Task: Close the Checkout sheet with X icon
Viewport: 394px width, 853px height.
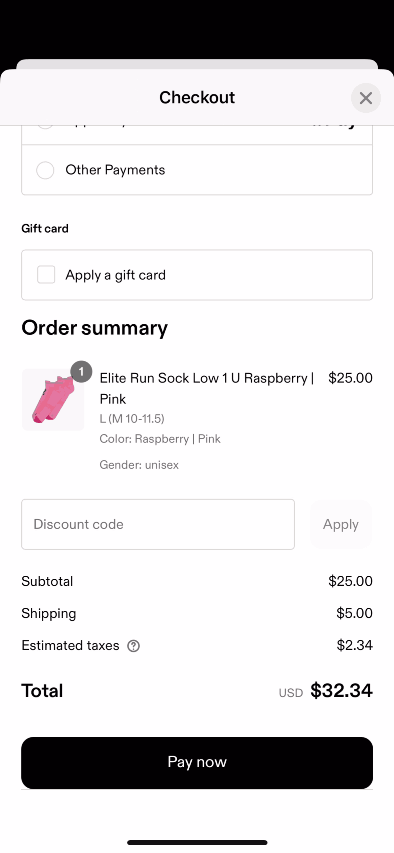Action: pos(366,98)
